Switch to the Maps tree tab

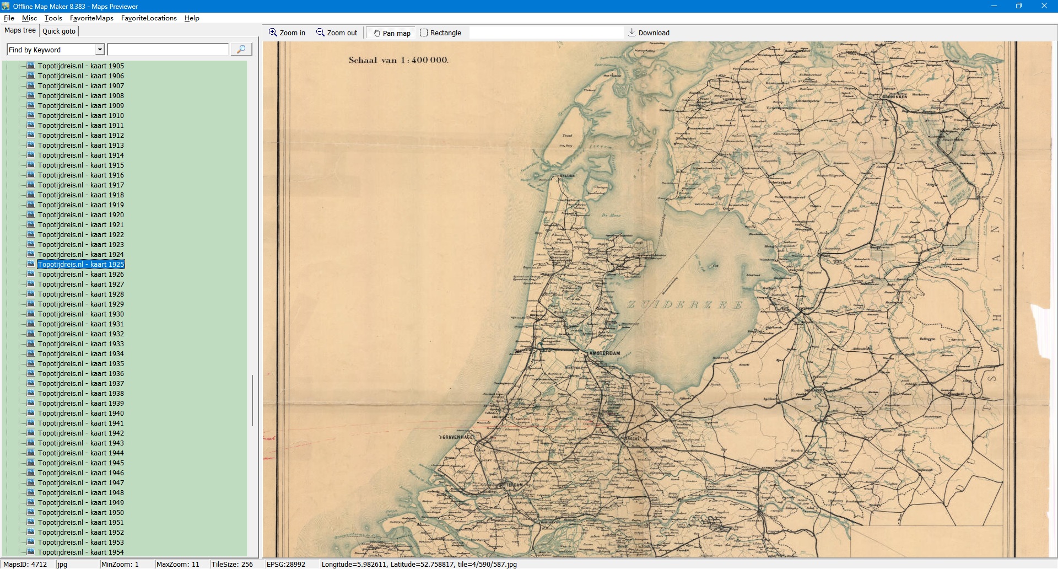click(x=20, y=30)
